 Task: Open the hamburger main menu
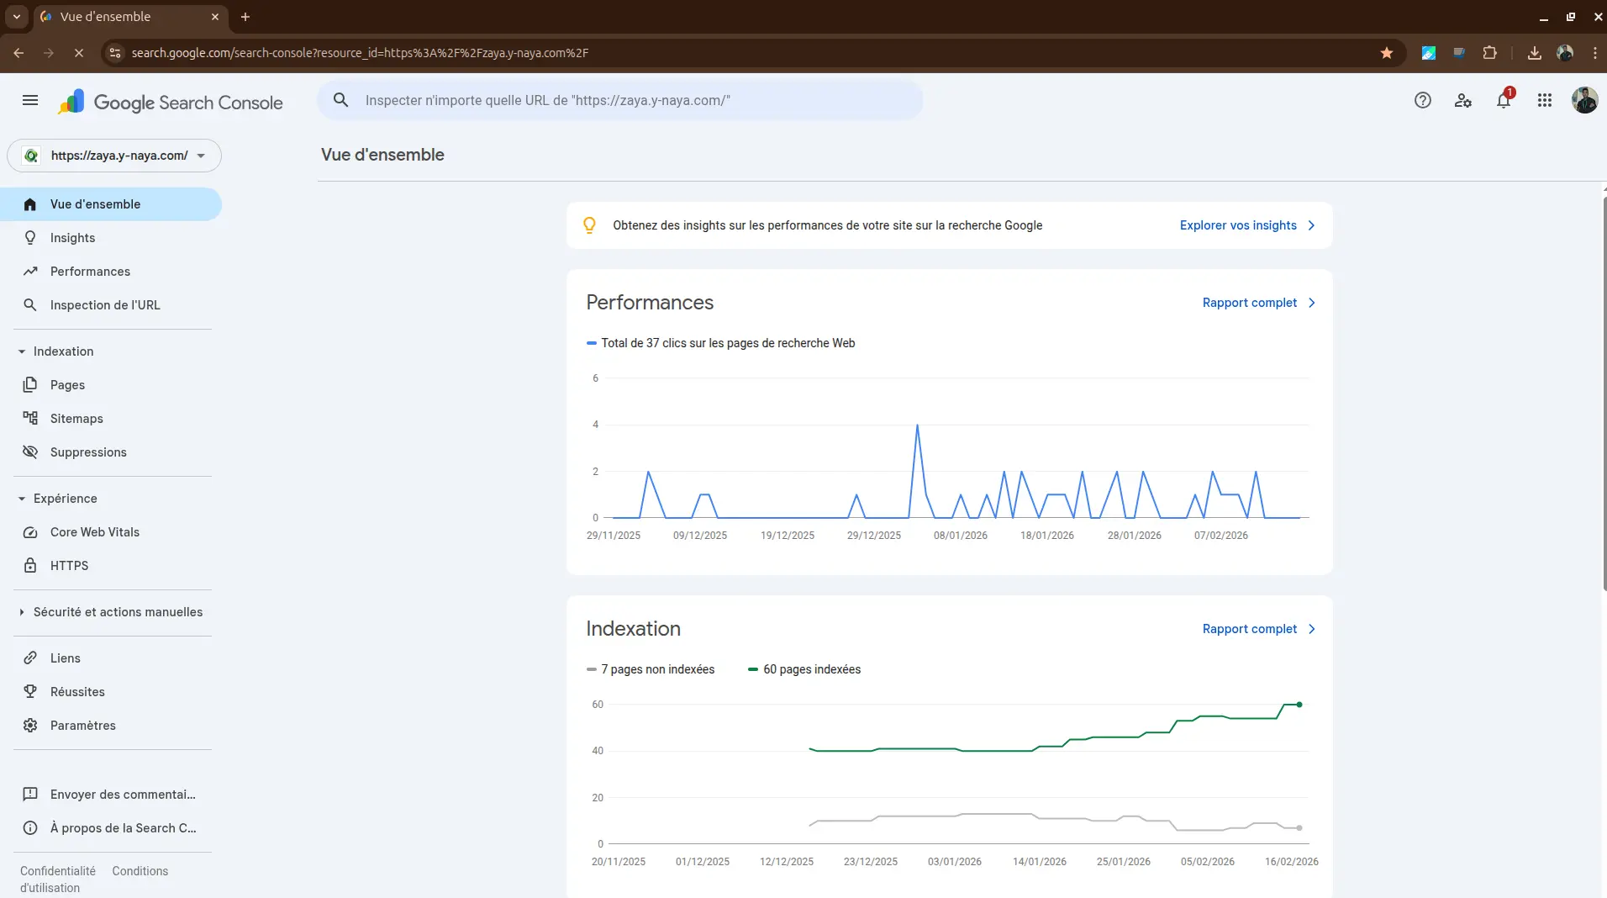30,101
